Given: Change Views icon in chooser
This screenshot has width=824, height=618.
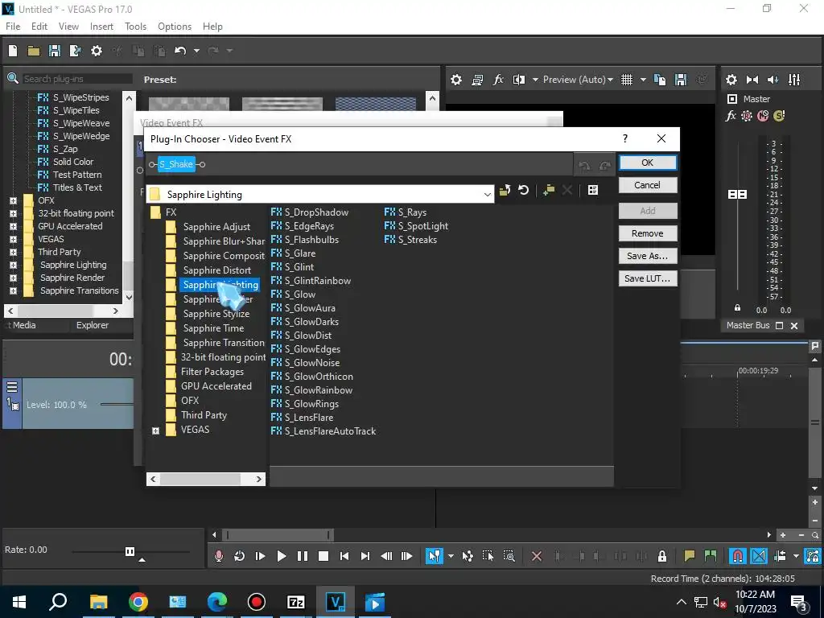Looking at the screenshot, I should coord(593,190).
